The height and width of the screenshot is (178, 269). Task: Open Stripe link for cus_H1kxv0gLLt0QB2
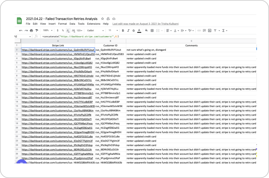tap(57, 63)
